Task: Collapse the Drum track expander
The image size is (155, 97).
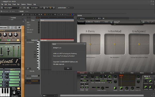Action: (x=26, y=20)
